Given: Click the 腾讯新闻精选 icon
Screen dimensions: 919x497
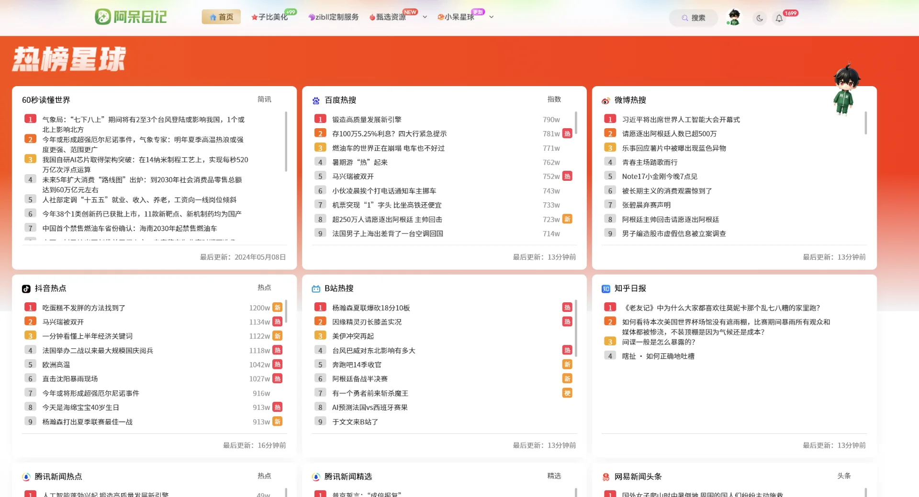Looking at the screenshot, I should [316, 477].
